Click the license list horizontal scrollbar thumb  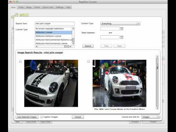[x=67, y=47]
